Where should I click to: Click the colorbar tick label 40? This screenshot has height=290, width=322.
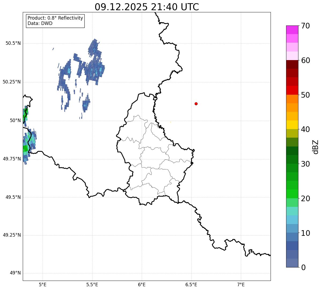(x=305, y=130)
